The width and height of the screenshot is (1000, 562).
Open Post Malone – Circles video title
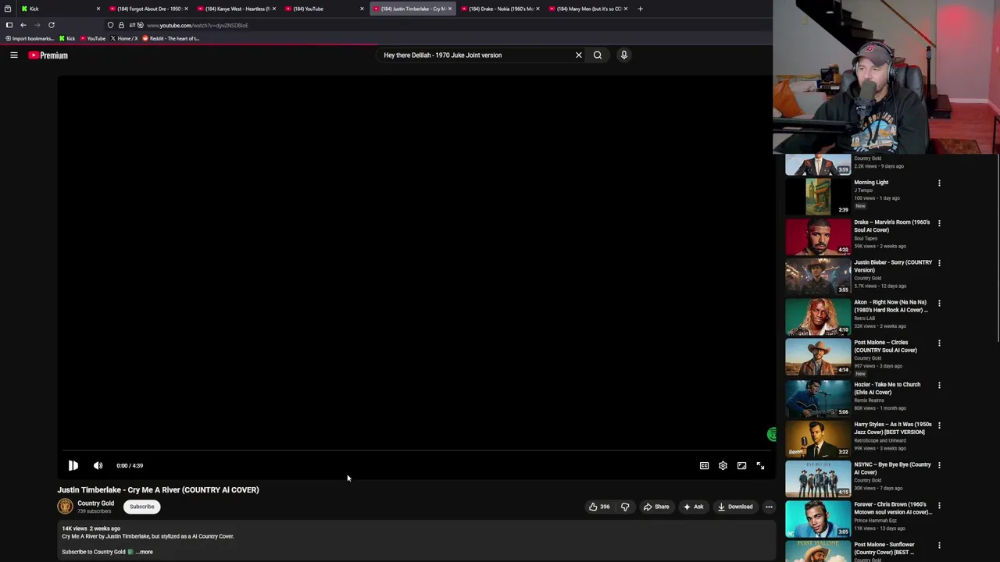pos(886,346)
